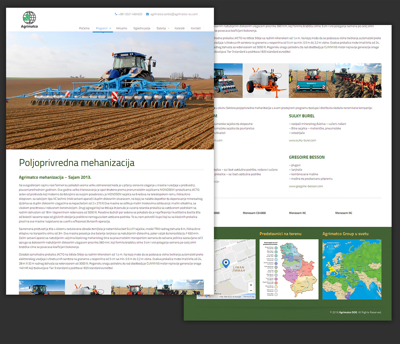Click 'Agrimatco mehanizacija – Sajam 2013.' subheading
Image resolution: width=400 pixels, height=344 pixels.
click(55, 177)
